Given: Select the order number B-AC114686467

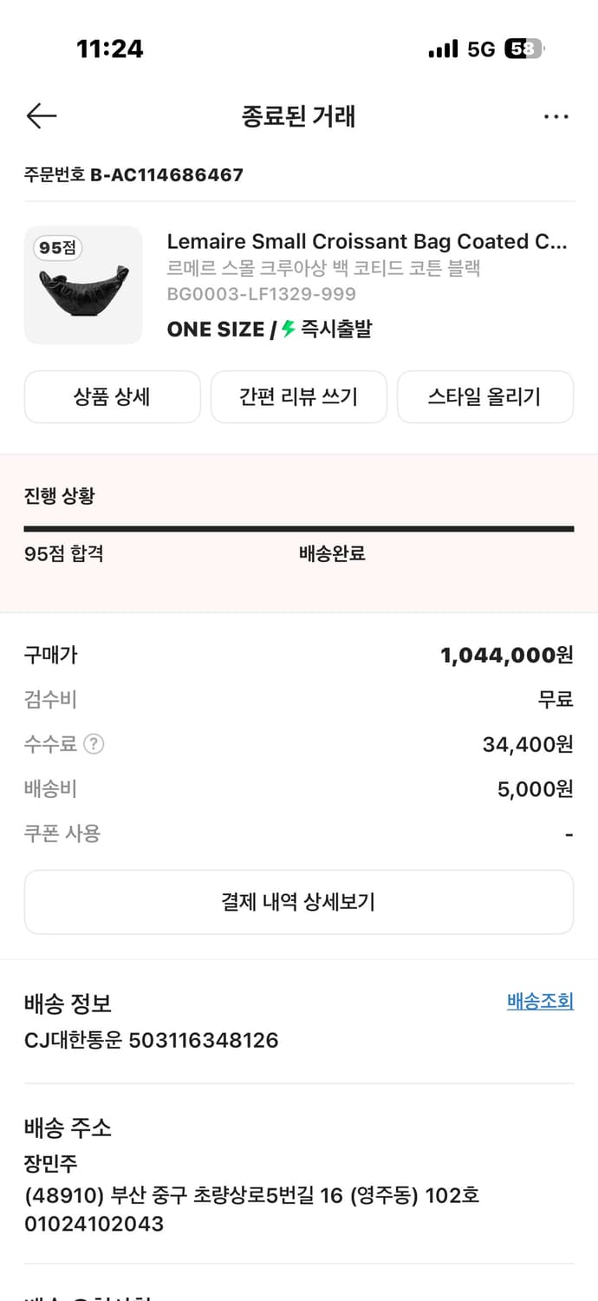Looking at the screenshot, I should click(x=133, y=174).
